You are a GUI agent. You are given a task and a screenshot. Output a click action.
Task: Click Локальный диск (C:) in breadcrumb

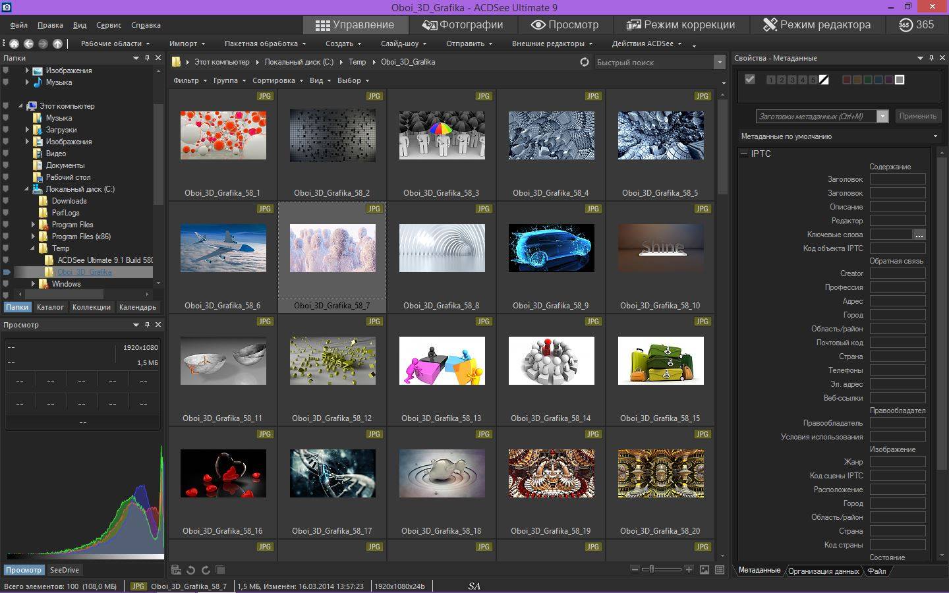[299, 62]
